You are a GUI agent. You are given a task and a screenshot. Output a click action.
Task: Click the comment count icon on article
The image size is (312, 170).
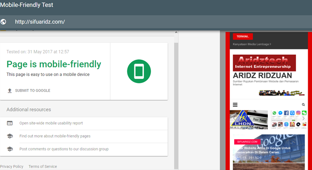coord(258,158)
